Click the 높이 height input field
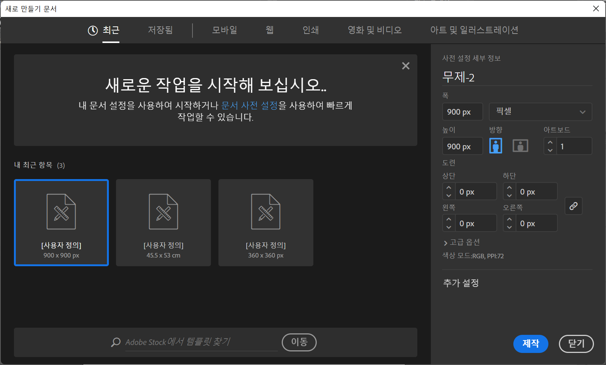Image resolution: width=606 pixels, height=365 pixels. click(463, 146)
